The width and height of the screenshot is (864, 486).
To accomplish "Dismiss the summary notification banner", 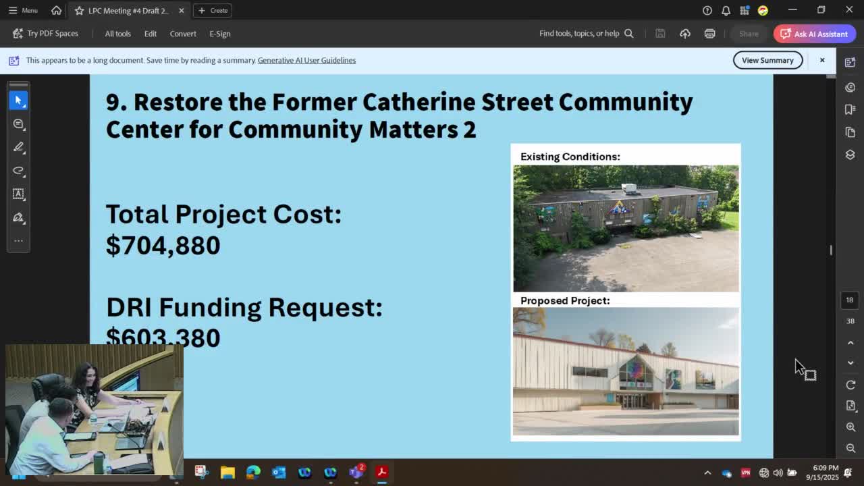I will pyautogui.click(x=822, y=60).
